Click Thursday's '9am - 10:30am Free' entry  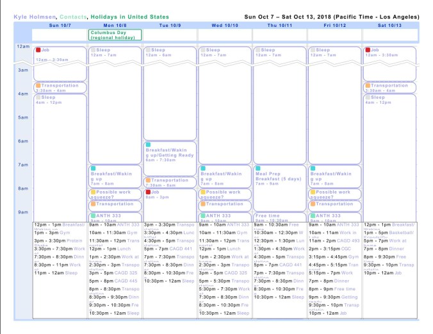[x=277, y=225]
